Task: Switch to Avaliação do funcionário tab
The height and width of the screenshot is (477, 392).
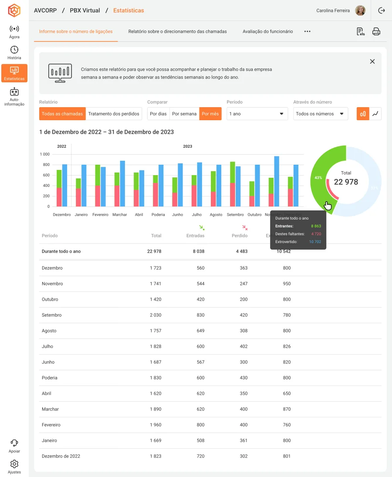Action: pos(267,31)
